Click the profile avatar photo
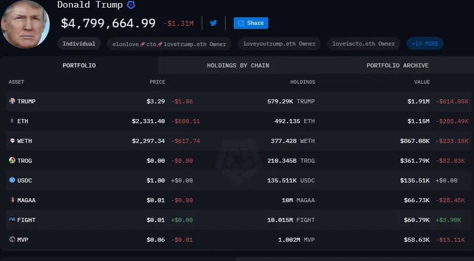This screenshot has width=474, height=261. pyautogui.click(x=25, y=24)
